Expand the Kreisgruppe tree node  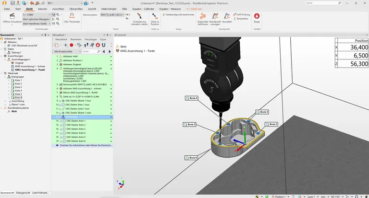pos(5,77)
